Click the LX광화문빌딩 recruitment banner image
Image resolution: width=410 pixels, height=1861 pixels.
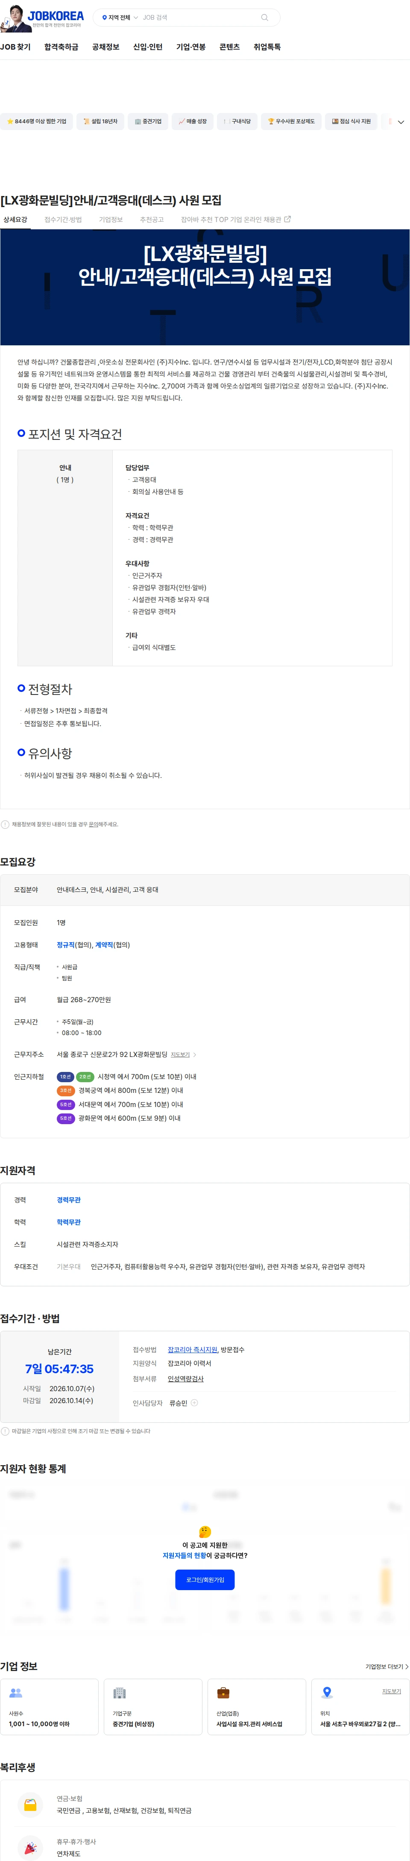205,287
